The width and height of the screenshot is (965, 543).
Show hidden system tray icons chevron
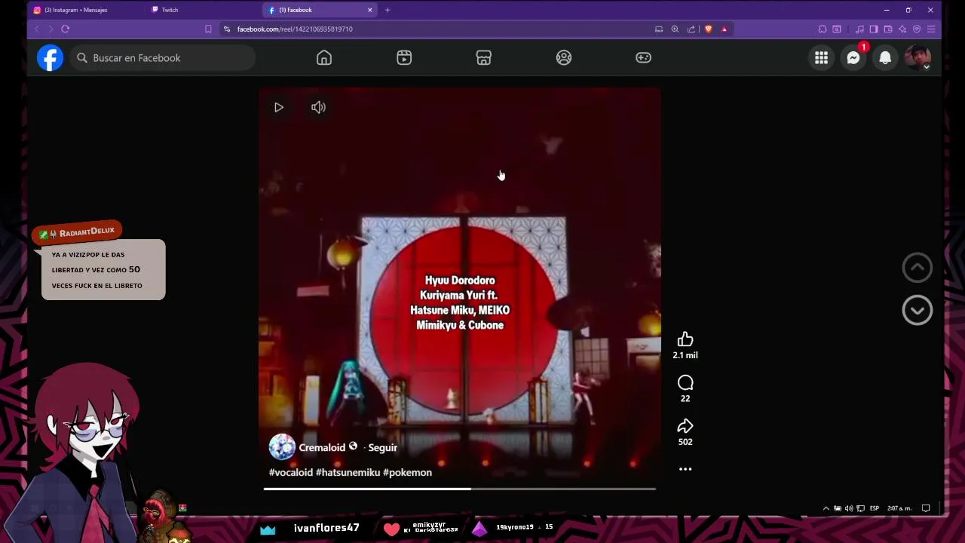pyautogui.click(x=826, y=508)
